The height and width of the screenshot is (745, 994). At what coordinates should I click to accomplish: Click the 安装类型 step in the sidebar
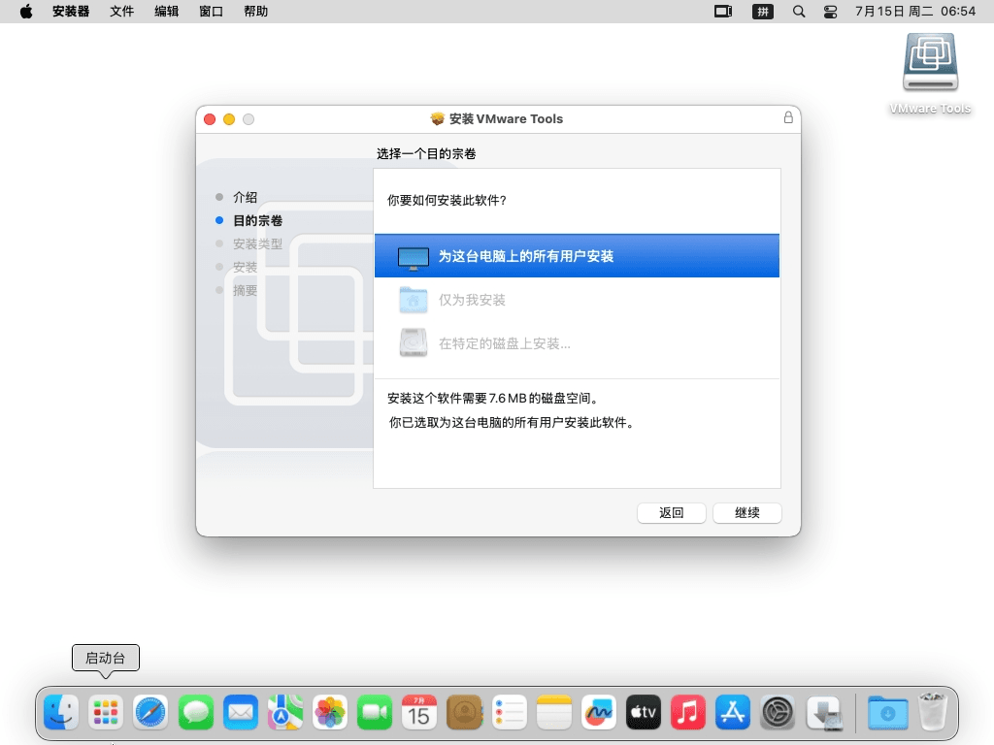pyautogui.click(x=258, y=243)
